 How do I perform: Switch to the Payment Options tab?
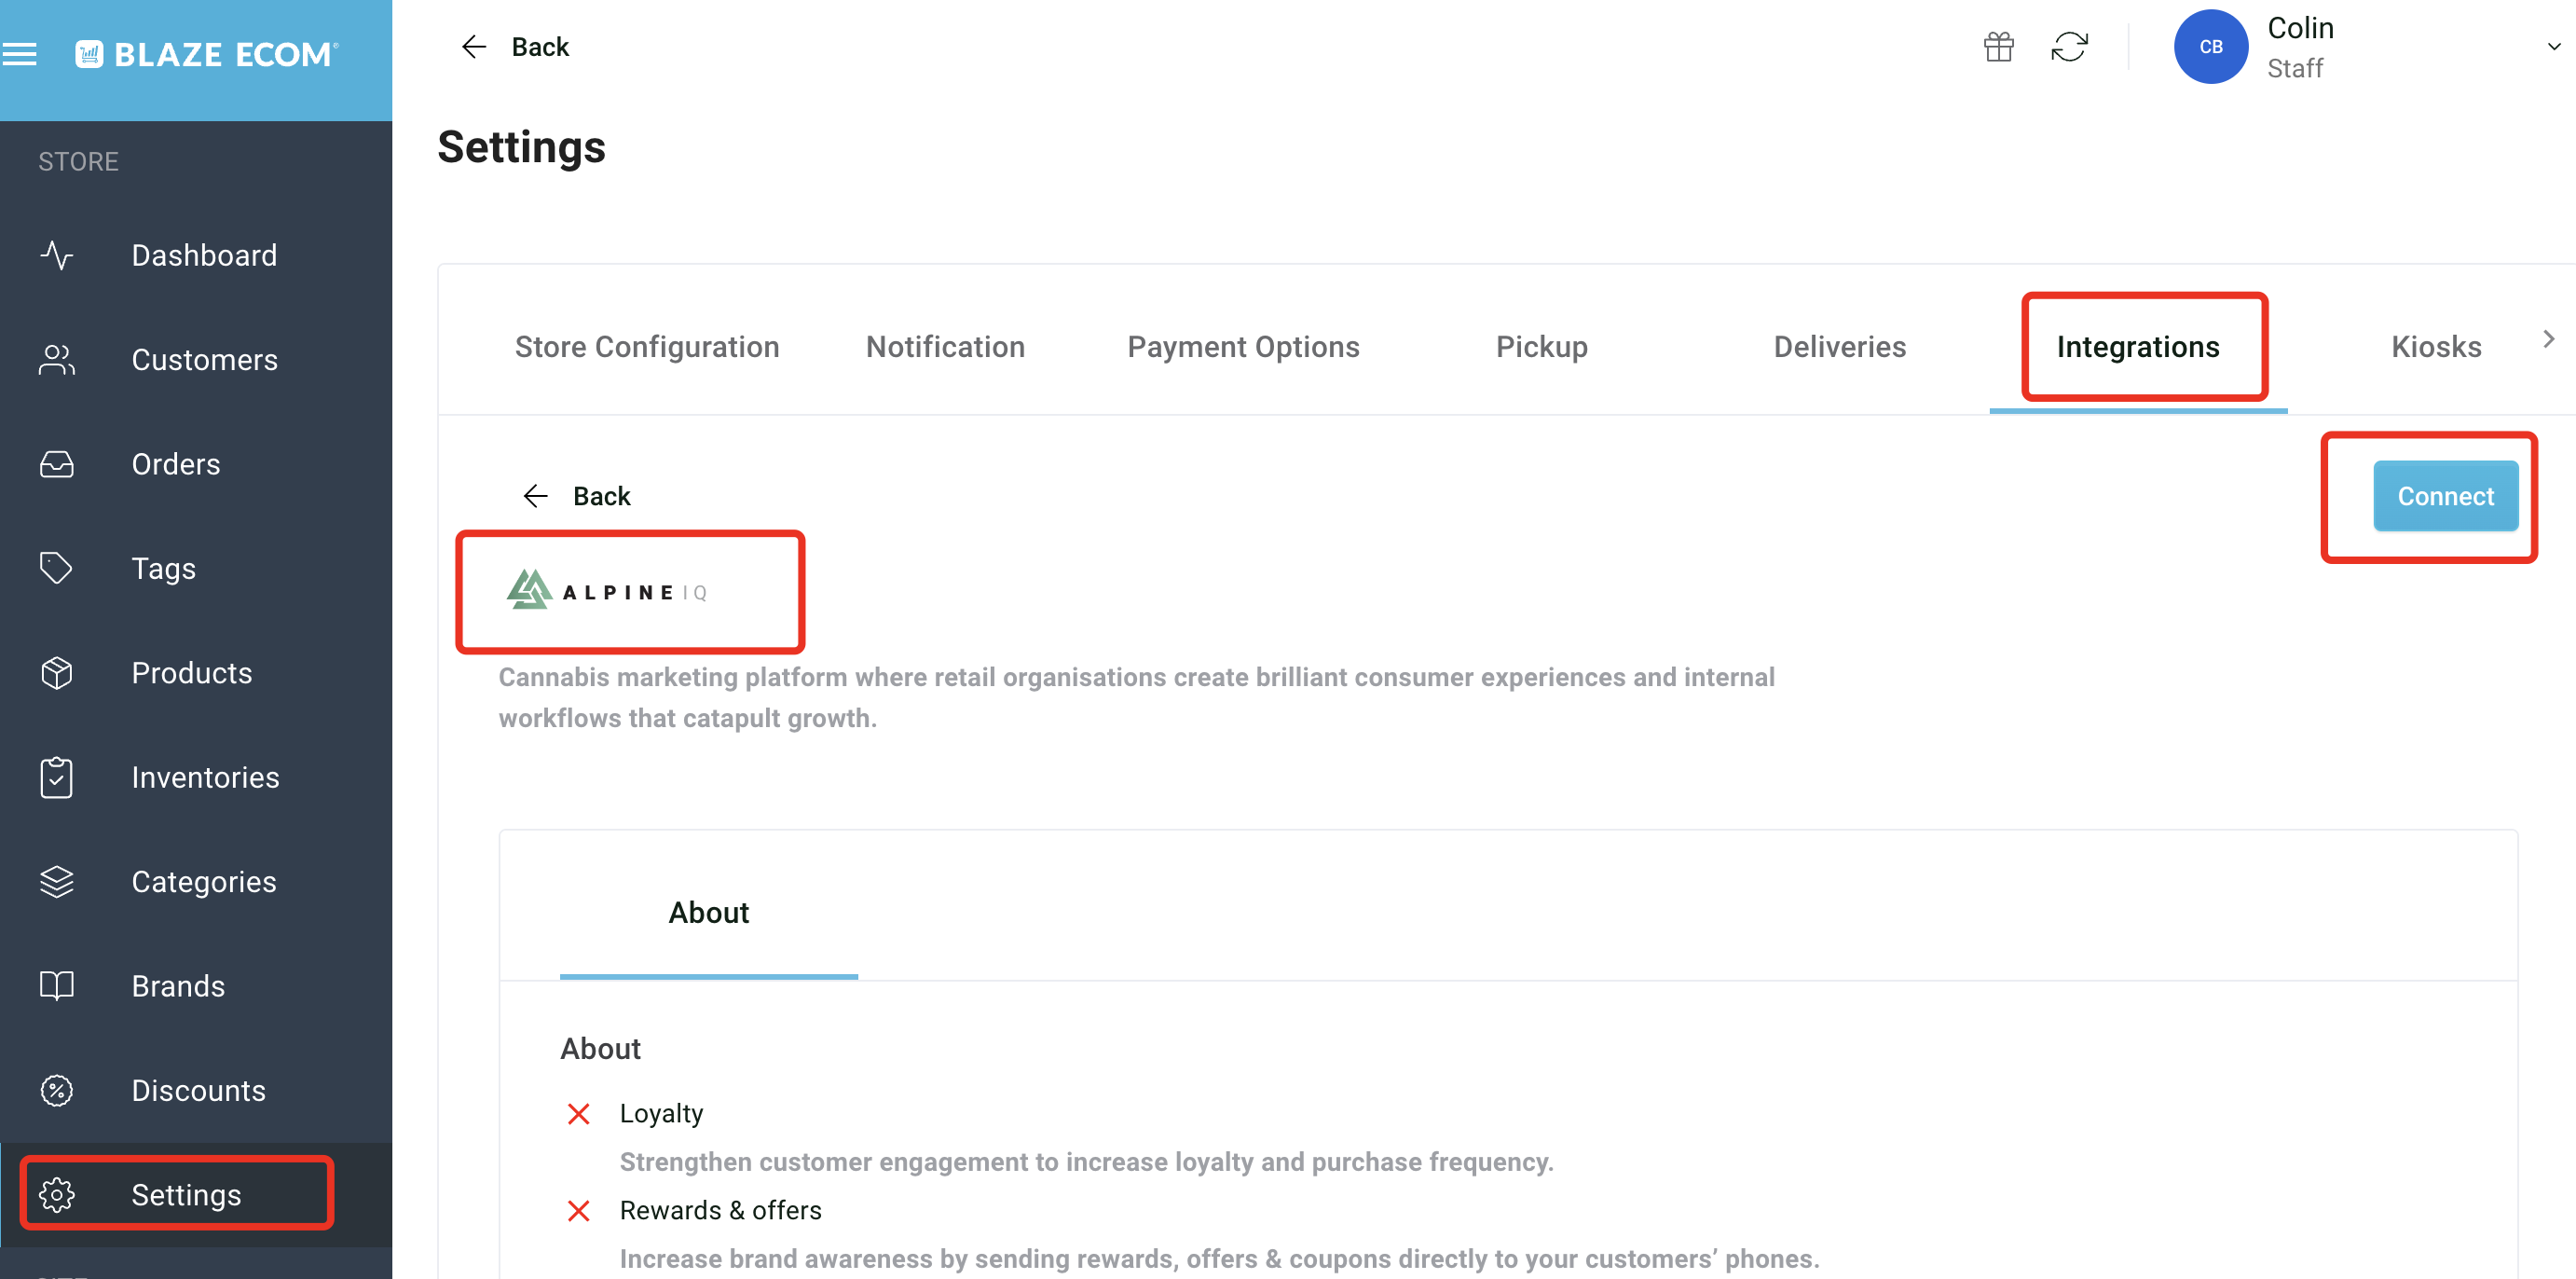coord(1243,347)
